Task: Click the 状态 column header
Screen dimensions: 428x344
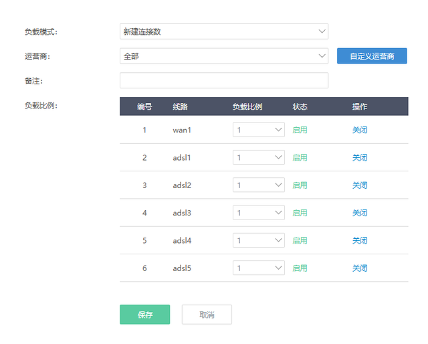Action: coord(300,106)
